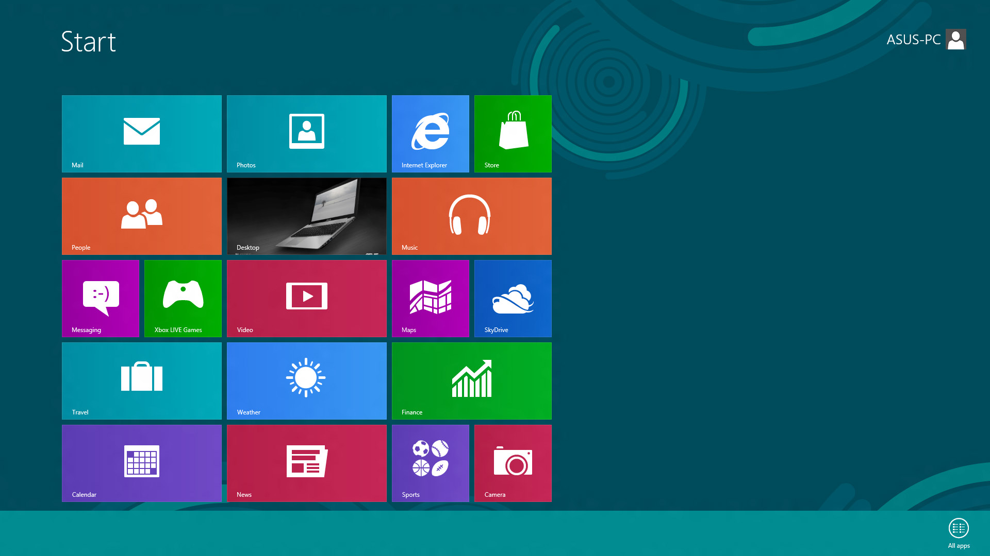Launch the Finance app
The width and height of the screenshot is (990, 556).
471,380
